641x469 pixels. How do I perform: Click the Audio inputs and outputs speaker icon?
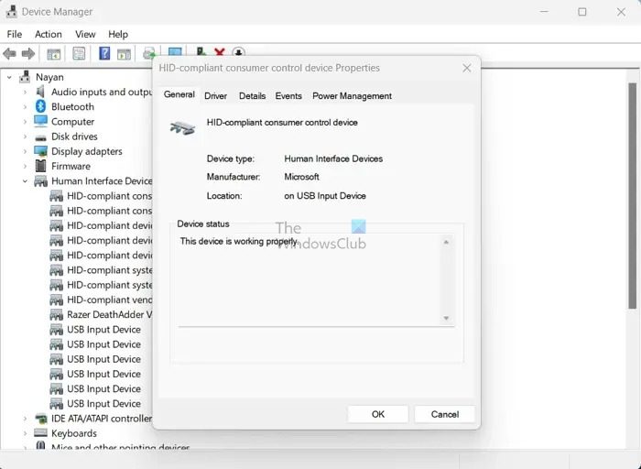coord(40,92)
